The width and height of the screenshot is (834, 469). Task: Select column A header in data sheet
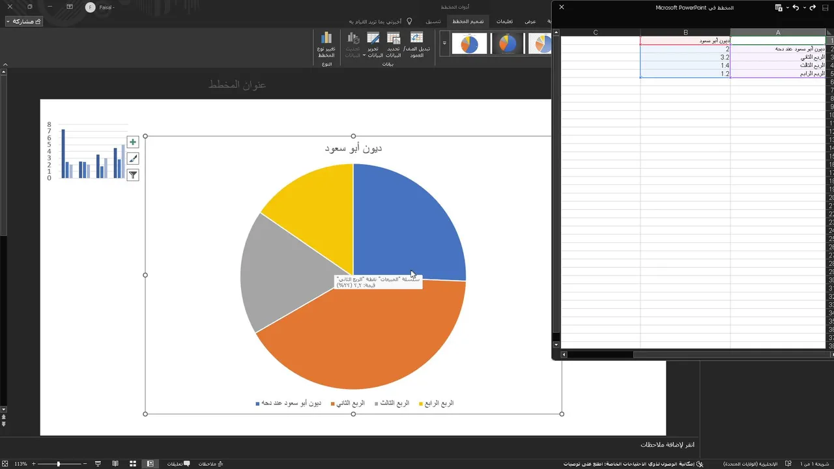coord(778,33)
